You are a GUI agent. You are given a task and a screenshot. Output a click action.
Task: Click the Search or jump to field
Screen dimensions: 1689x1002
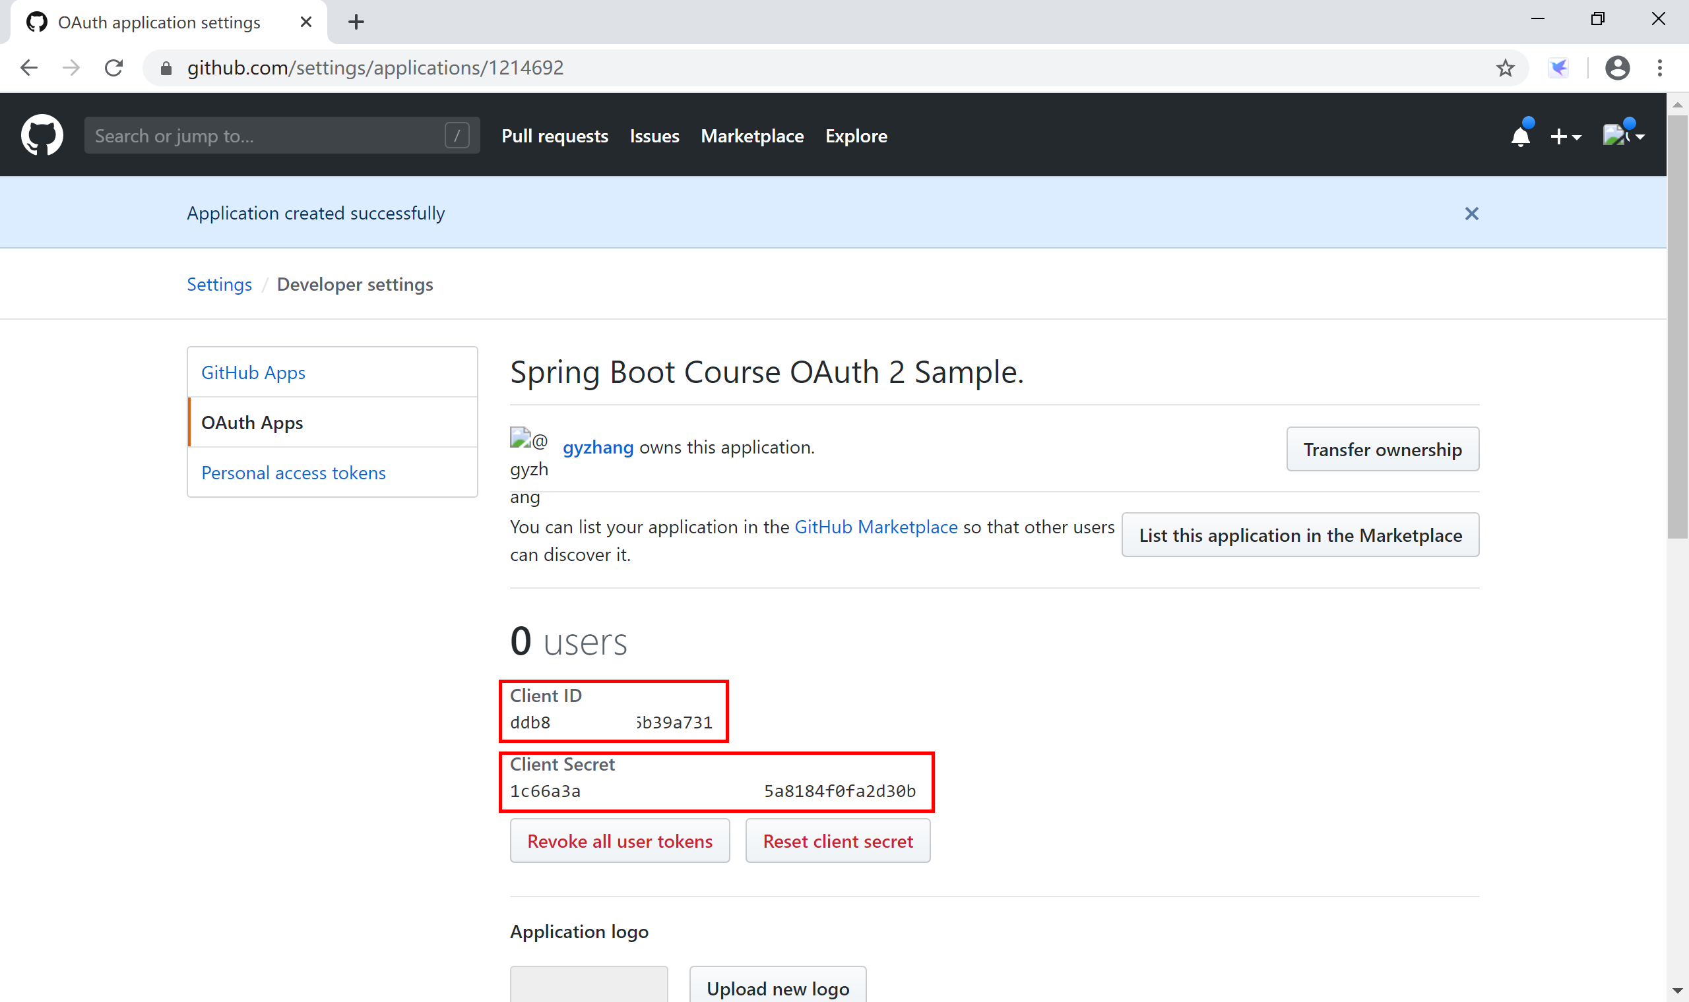[x=267, y=136]
